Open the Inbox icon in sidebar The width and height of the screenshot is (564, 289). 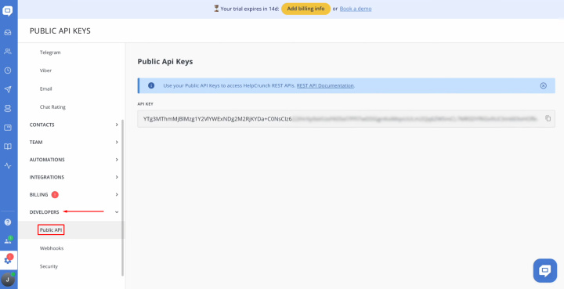8,32
